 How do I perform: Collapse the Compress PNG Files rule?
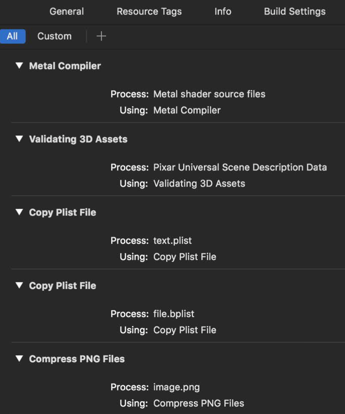coord(19,359)
